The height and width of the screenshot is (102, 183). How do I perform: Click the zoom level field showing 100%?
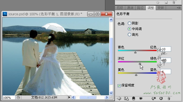(9, 97)
